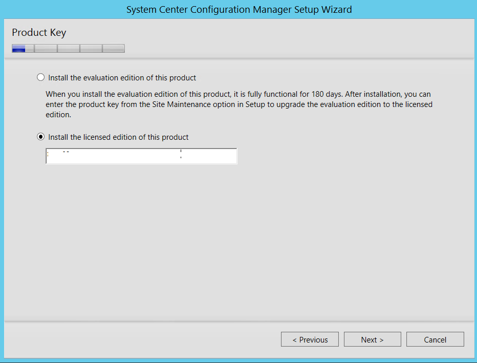Select "Install the licensed edition of this product"
The width and height of the screenshot is (477, 363).
click(41, 137)
